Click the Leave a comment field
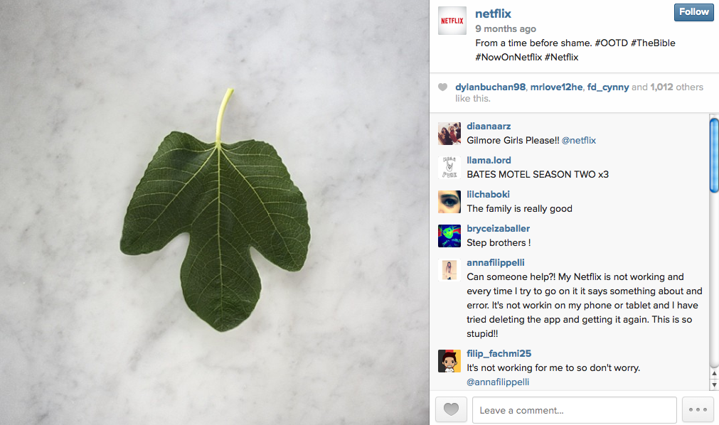Viewport: 719px width, 425px height. (575, 410)
